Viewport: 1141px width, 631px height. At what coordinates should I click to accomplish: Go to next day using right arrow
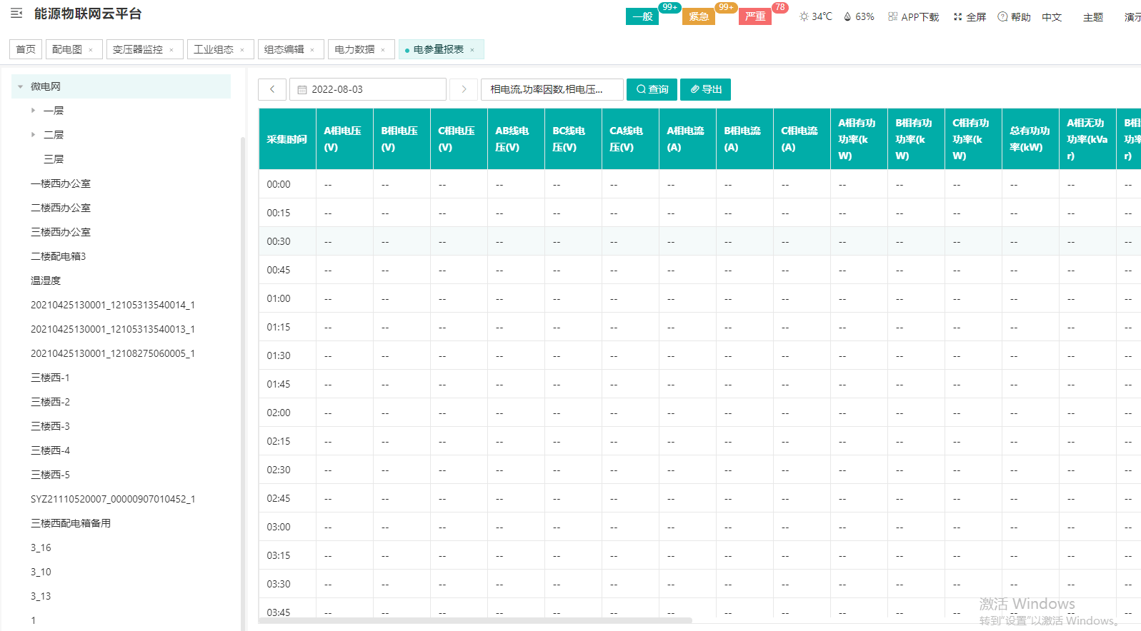pos(464,89)
